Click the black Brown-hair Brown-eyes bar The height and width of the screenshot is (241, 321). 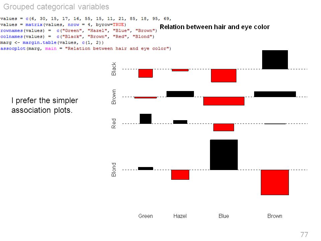[x=275, y=94]
